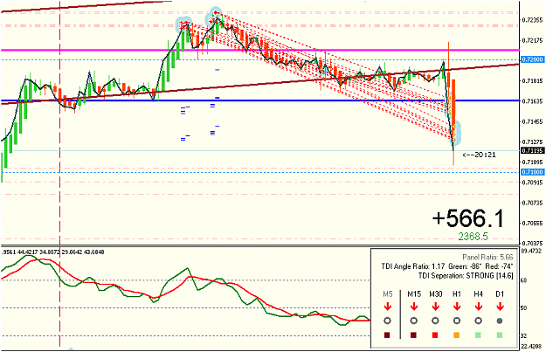Click the 32 level on indicator scale
This screenshot has height=352, width=546.
(524, 336)
